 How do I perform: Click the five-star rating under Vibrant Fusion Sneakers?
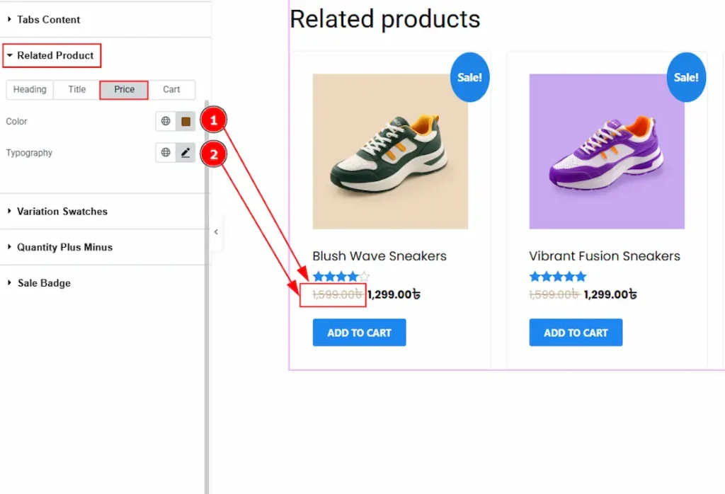[558, 277]
